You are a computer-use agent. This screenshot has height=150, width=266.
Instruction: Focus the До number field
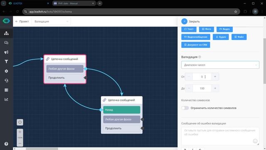click(x=202, y=88)
